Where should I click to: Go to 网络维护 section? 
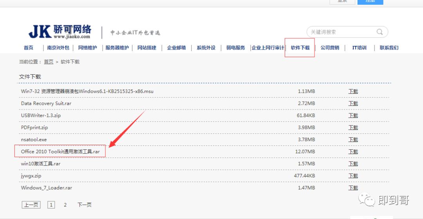[87, 48]
